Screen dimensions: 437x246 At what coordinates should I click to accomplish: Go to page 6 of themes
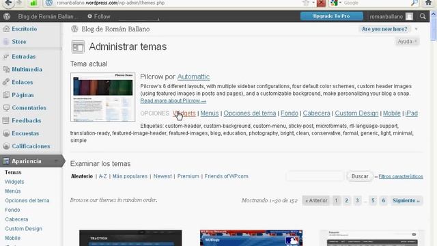click(x=384, y=200)
